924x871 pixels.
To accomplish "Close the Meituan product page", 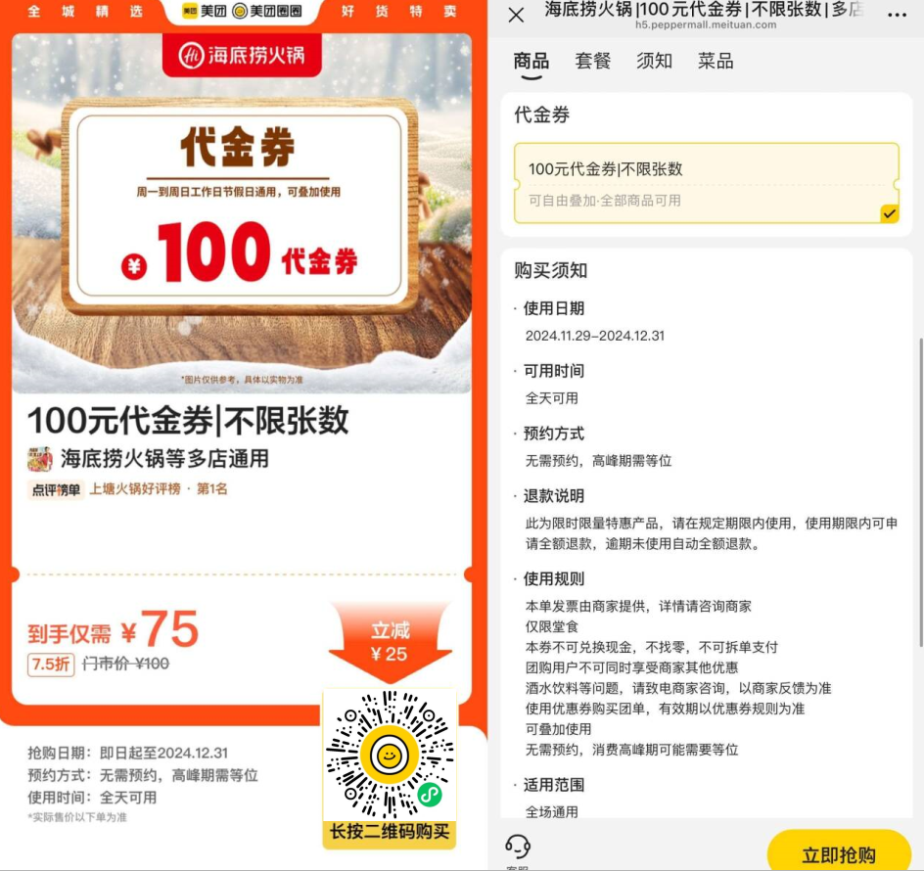I will (x=516, y=15).
